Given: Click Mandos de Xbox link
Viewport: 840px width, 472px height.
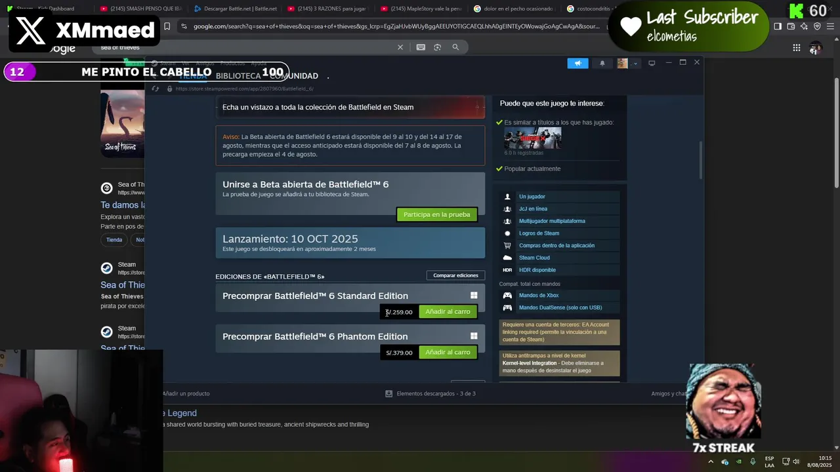Looking at the screenshot, I should click(539, 296).
